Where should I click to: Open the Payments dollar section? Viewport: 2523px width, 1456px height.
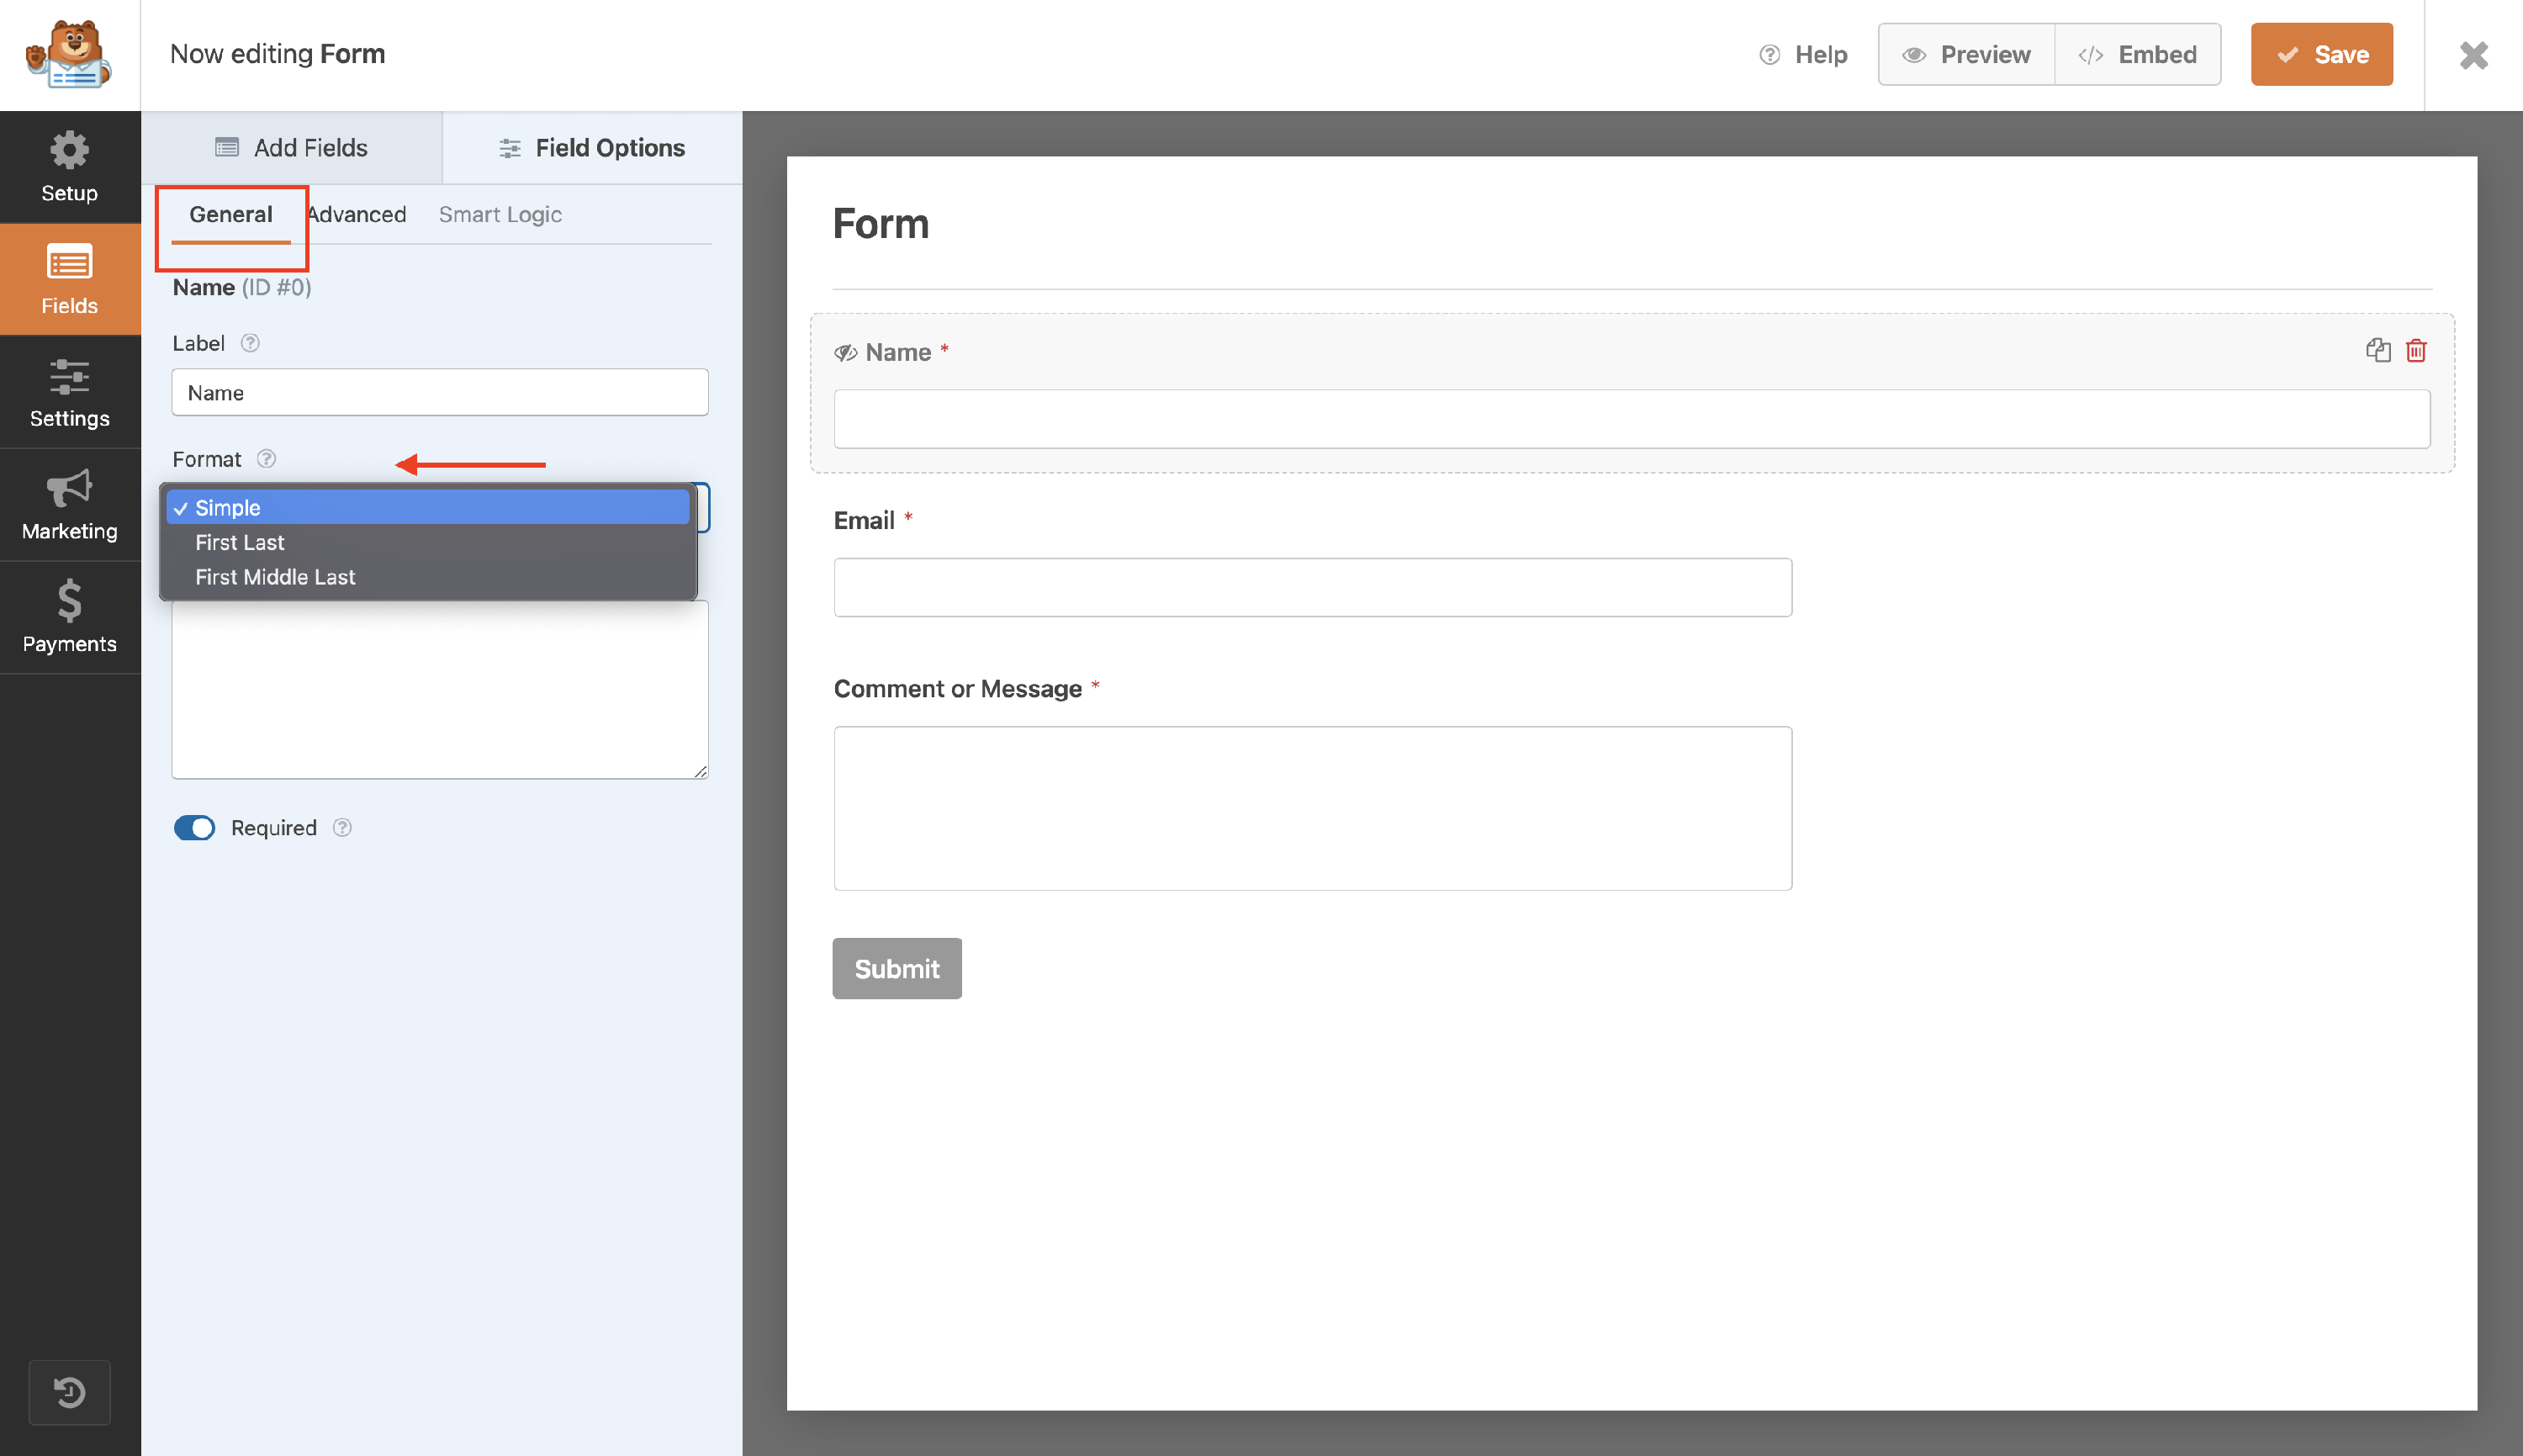pos(69,617)
